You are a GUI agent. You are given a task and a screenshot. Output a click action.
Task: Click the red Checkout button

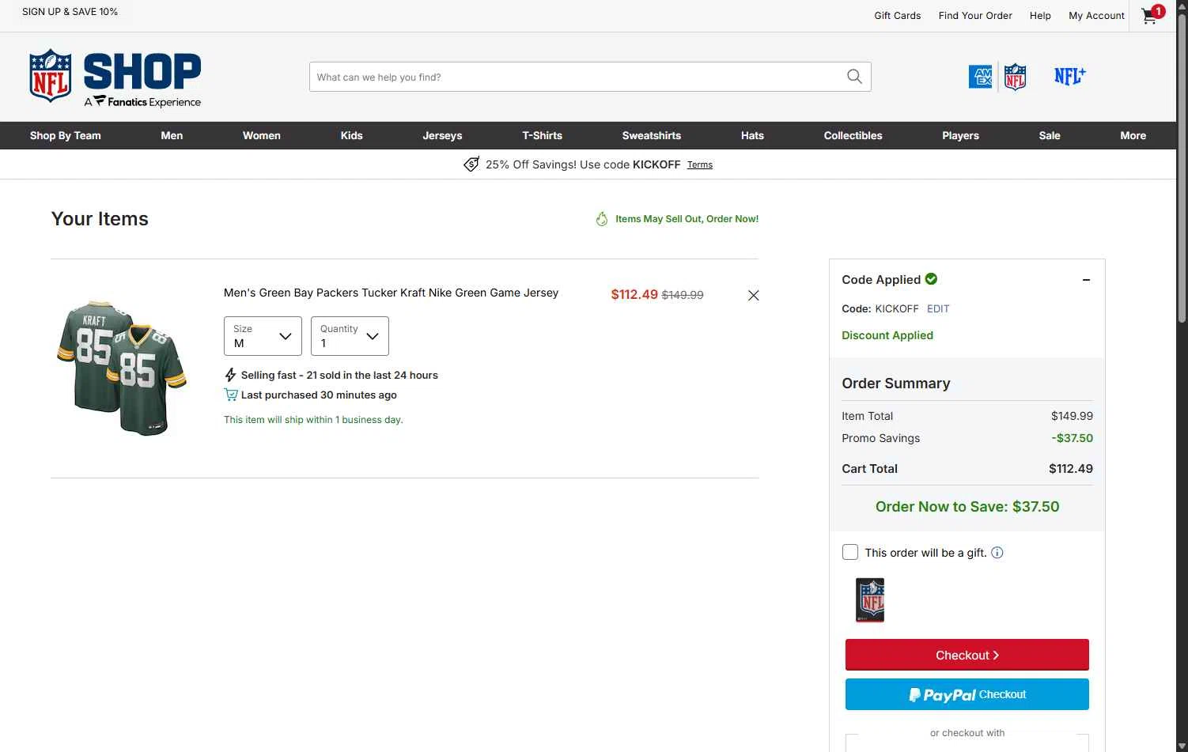click(x=967, y=655)
